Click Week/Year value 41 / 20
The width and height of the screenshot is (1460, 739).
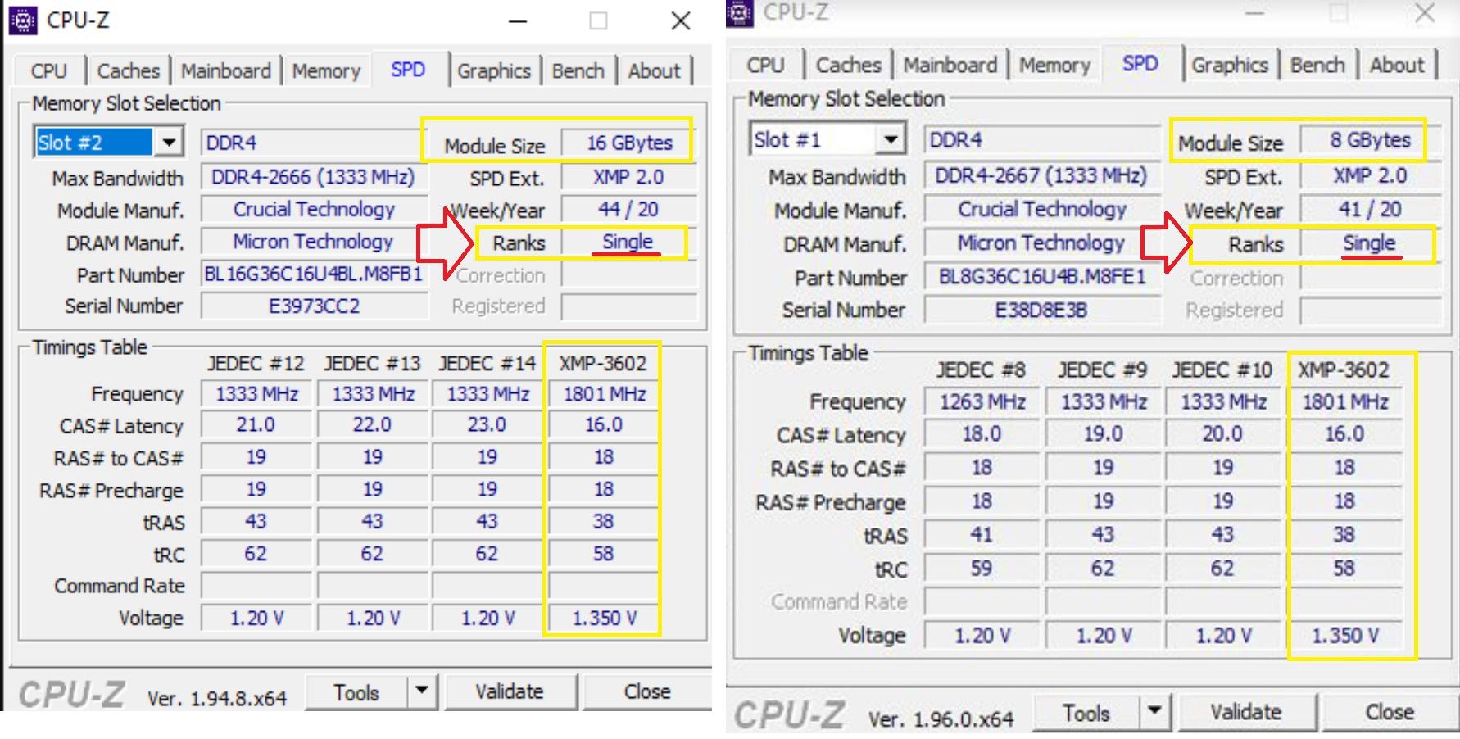coord(1371,210)
